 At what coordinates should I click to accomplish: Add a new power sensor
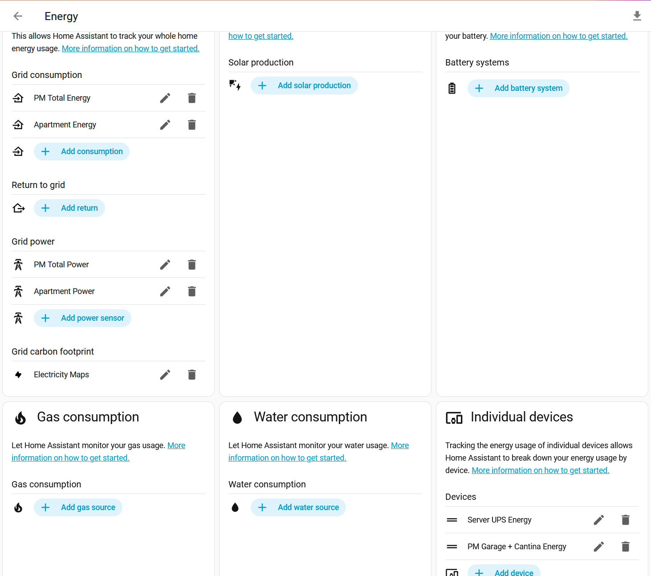83,318
